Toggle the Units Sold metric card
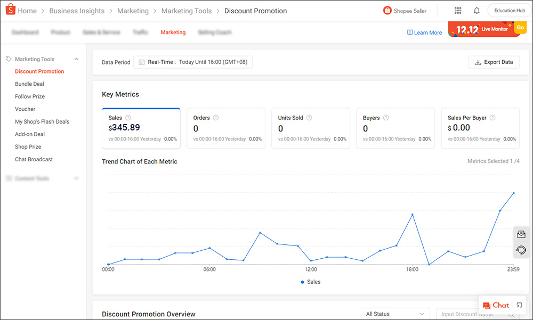The width and height of the screenshot is (533, 320). (x=311, y=128)
